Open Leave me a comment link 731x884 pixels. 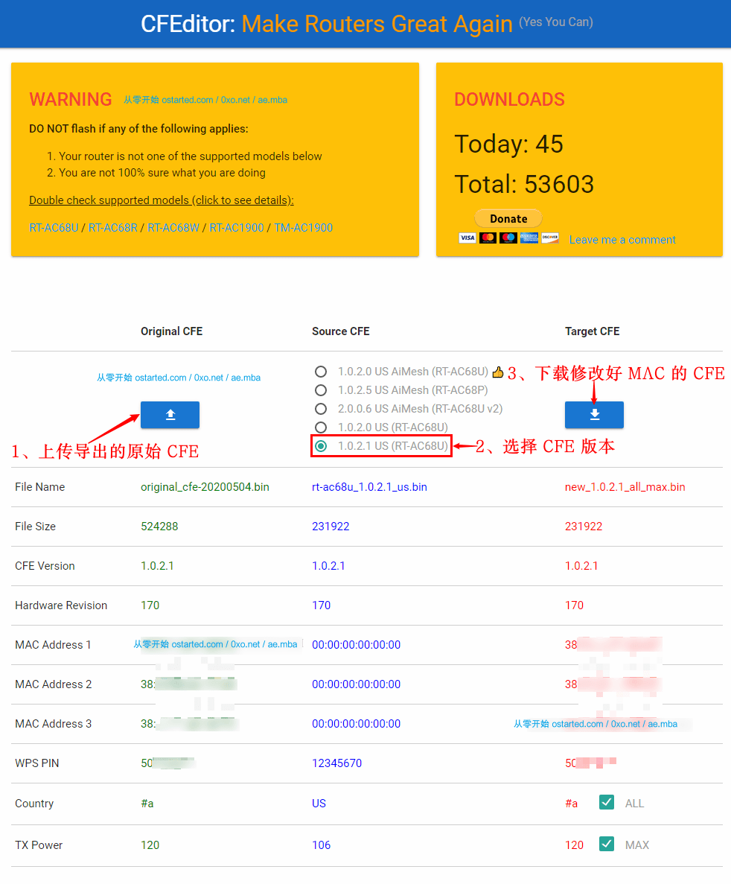(622, 240)
